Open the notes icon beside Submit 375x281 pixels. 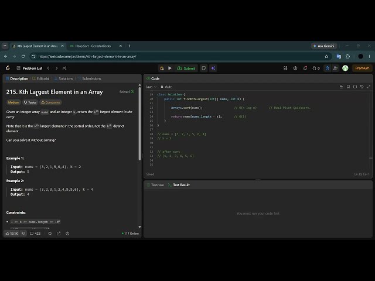tap(204, 68)
